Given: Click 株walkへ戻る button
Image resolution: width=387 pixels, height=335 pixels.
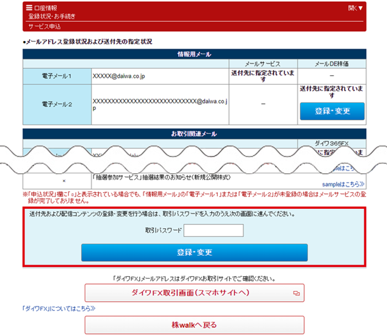Looking at the screenshot, I should coord(195,324).
